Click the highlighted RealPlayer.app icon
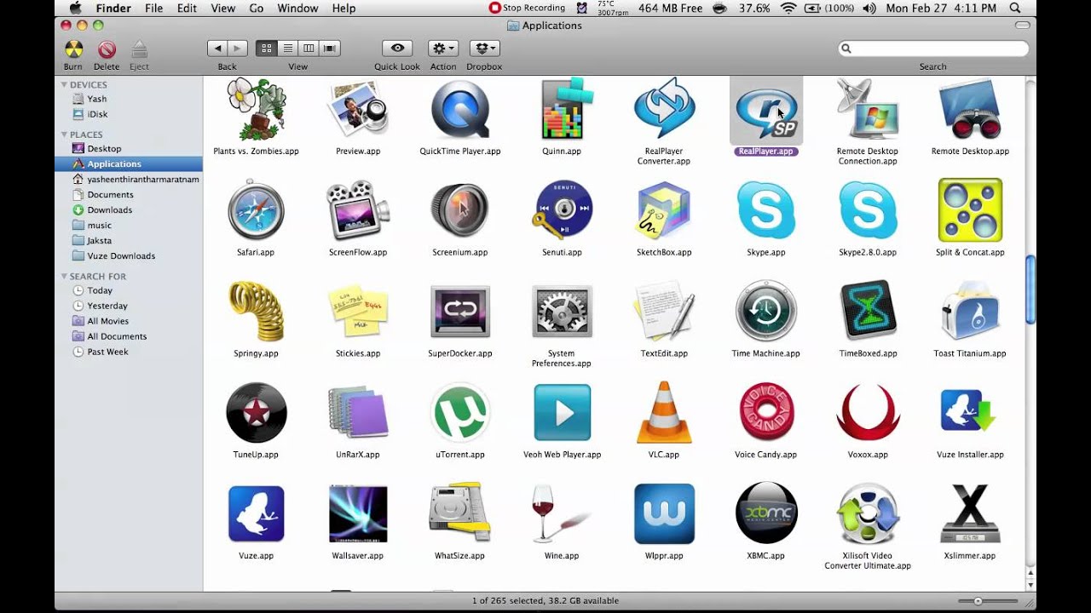 (765, 111)
